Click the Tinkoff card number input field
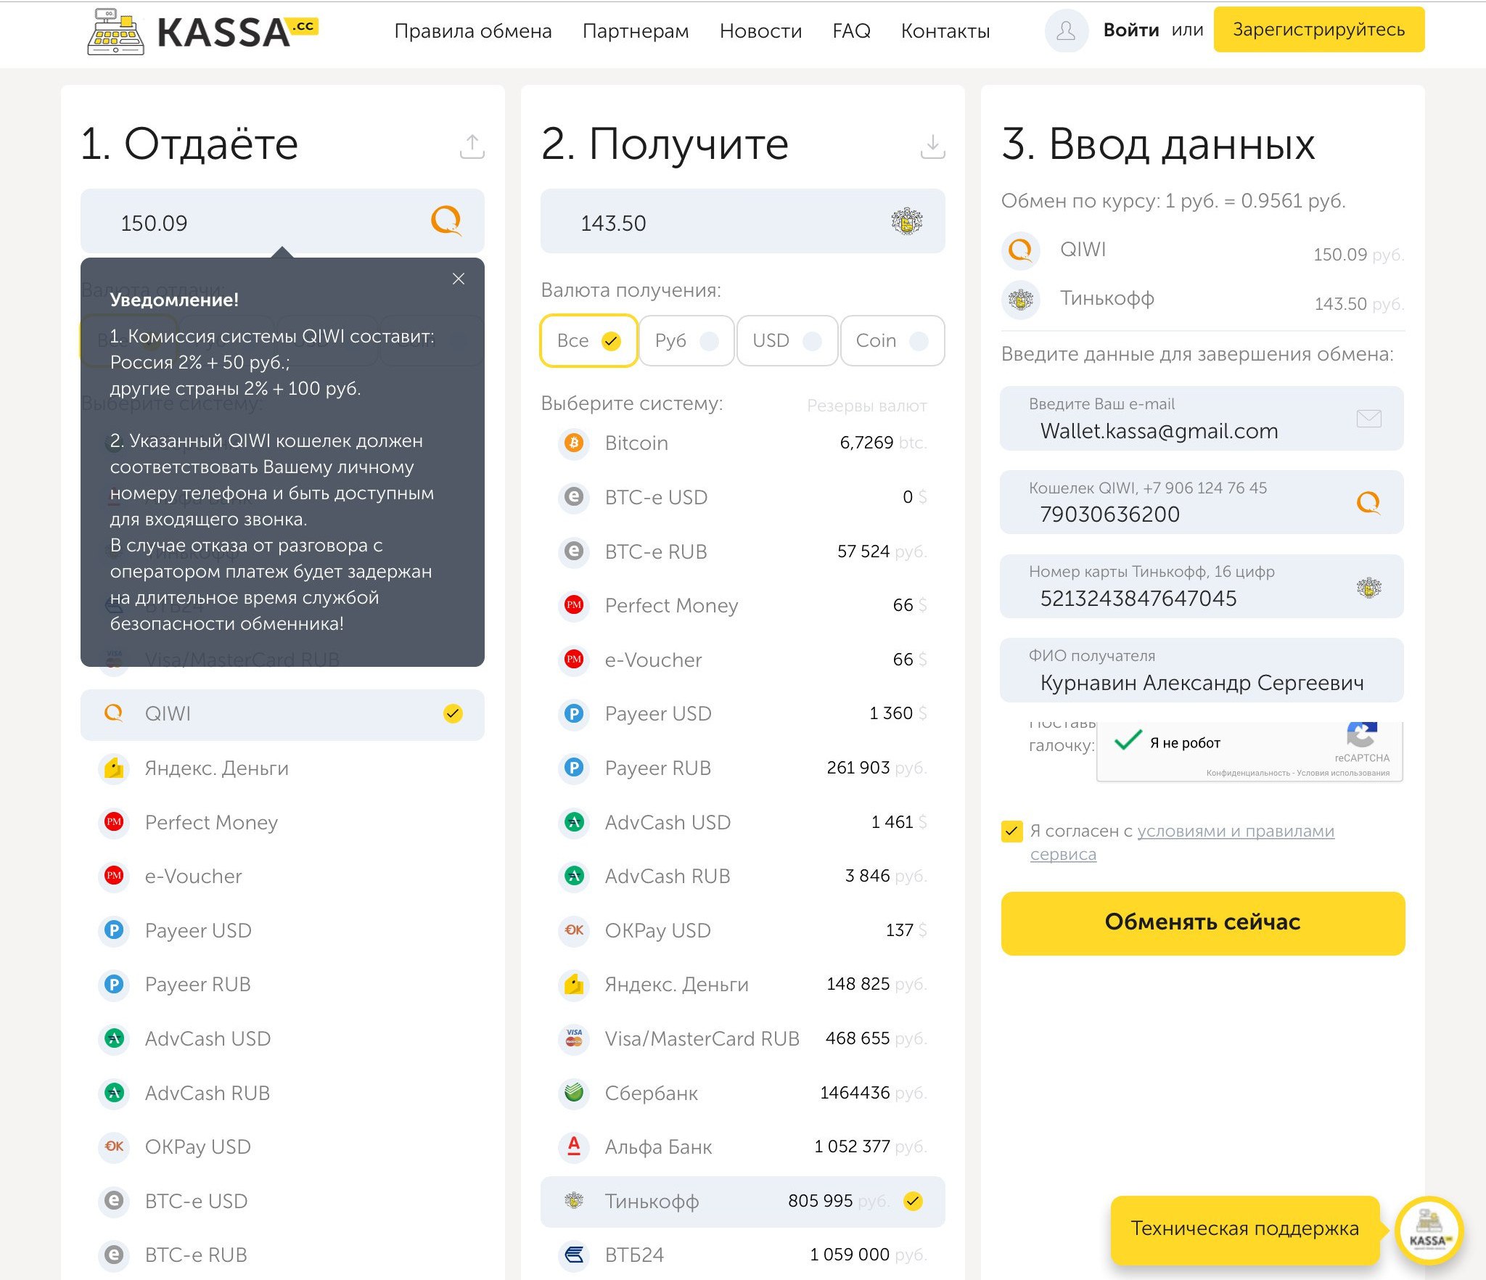 [1202, 586]
